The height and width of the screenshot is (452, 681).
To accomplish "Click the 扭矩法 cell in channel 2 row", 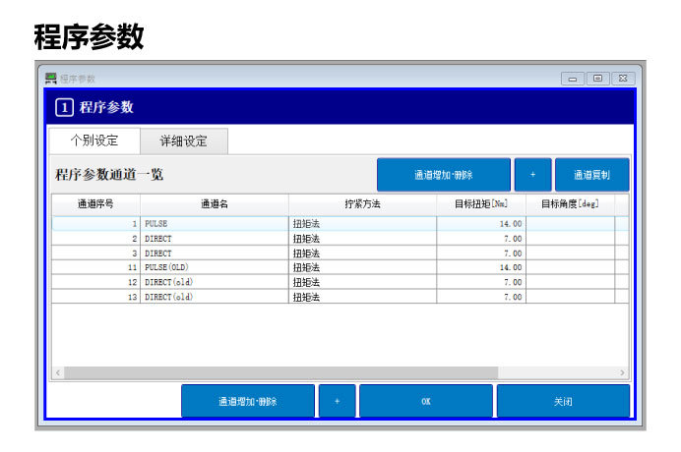I will (363, 239).
